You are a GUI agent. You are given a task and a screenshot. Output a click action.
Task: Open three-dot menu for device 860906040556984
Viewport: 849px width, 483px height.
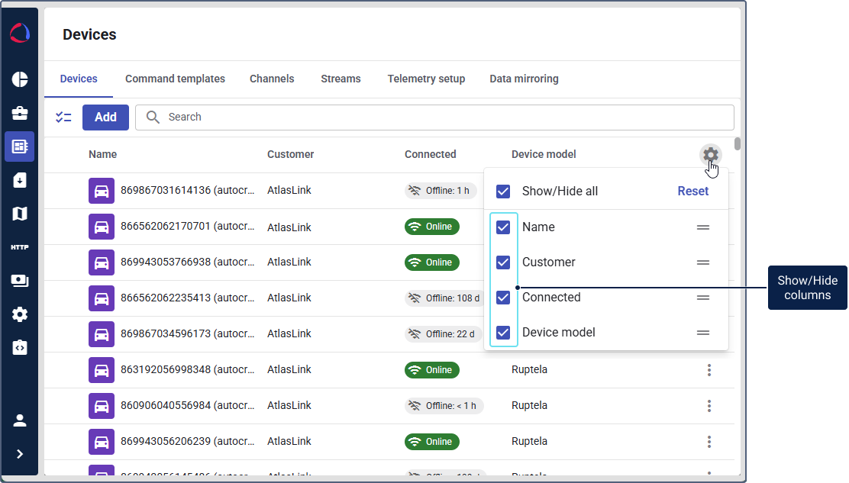(709, 406)
